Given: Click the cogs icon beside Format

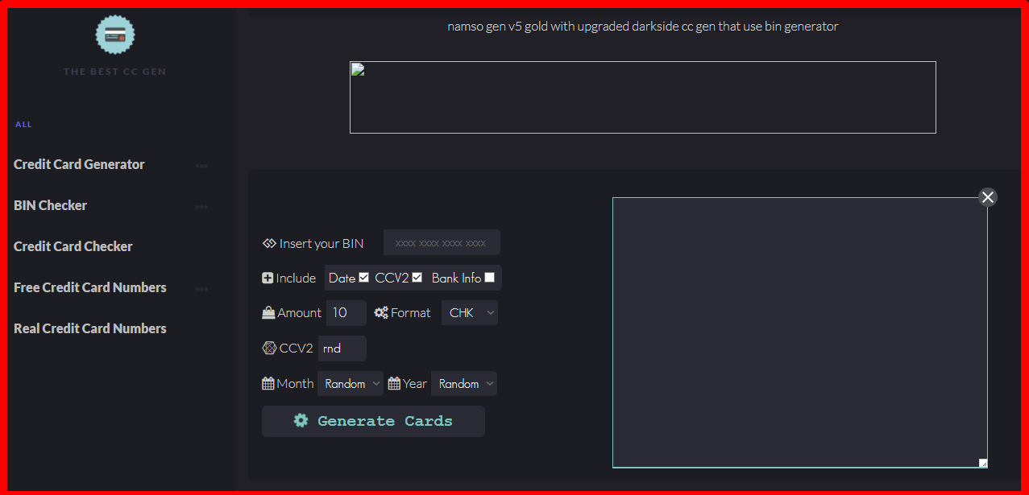Looking at the screenshot, I should click(x=381, y=312).
